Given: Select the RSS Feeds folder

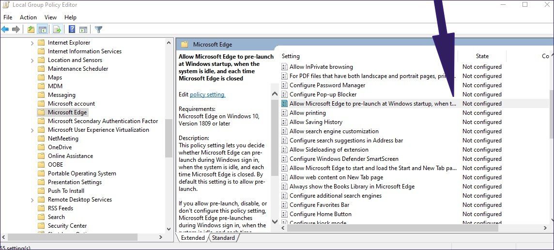Looking at the screenshot, I should pos(61,208).
